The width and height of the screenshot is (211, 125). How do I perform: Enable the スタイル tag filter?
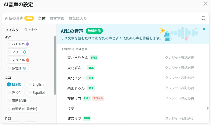point(18,60)
